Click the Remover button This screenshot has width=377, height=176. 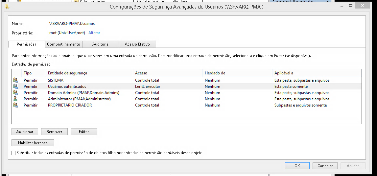[x=54, y=131]
